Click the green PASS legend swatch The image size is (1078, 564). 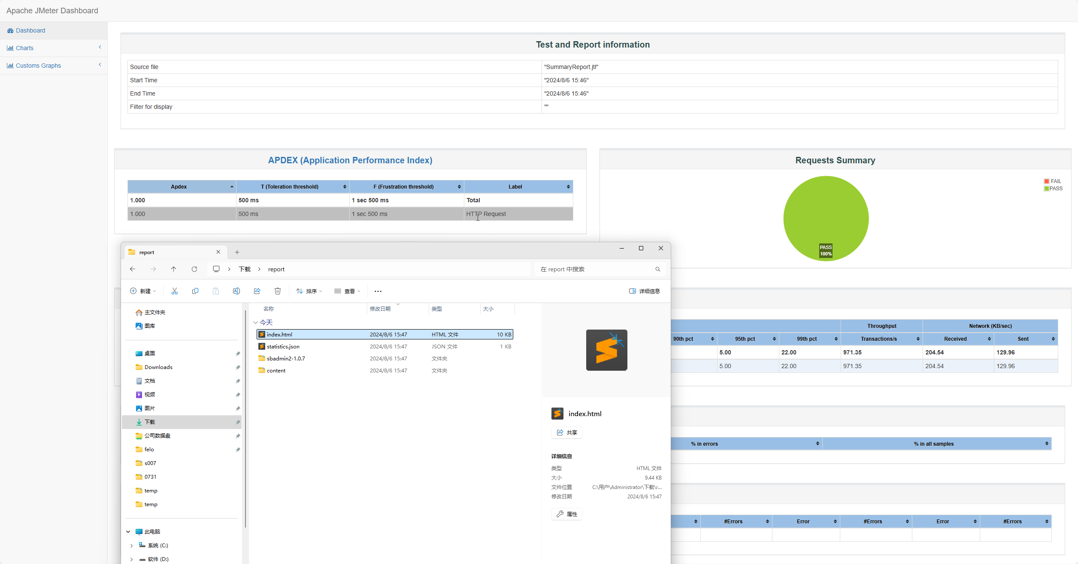click(x=1047, y=189)
